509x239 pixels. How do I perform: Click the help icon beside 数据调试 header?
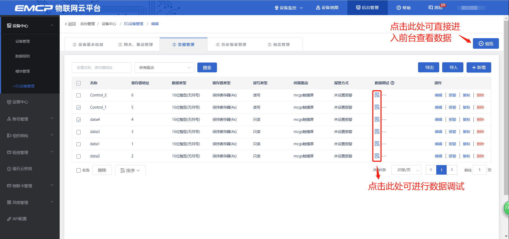tap(393, 83)
